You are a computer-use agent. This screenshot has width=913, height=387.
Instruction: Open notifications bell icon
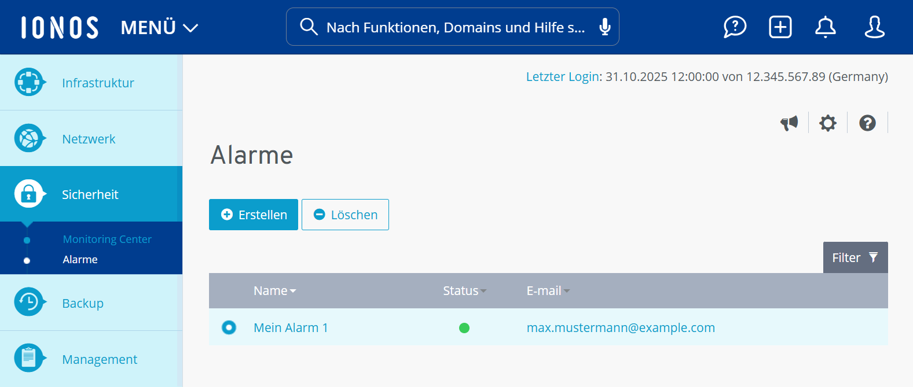pos(825,27)
